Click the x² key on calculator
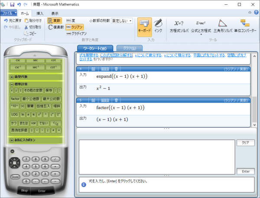 point(39,115)
